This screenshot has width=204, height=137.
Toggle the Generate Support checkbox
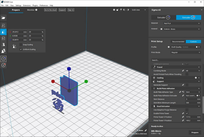[x=187, y=85]
